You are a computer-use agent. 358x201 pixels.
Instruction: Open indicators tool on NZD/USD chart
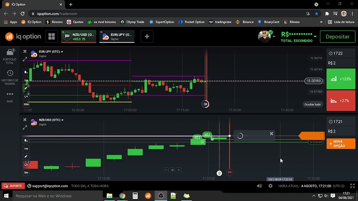(26, 165)
